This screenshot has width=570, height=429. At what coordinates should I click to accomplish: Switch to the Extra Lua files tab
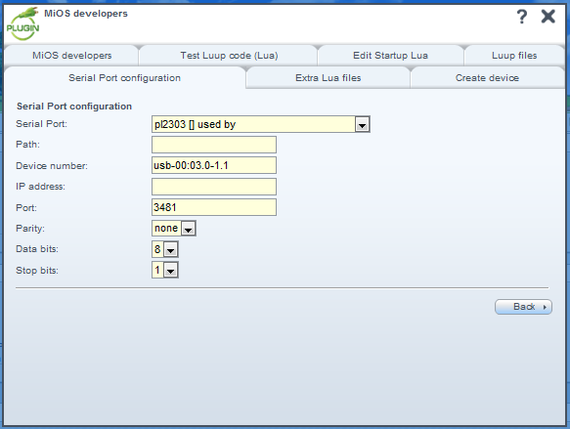click(328, 78)
